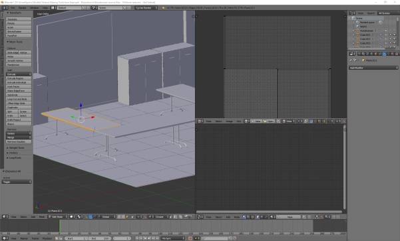Viewport: 400px width, 241px height.
Task: Click the Open image button in UV header
Action: 269,121
